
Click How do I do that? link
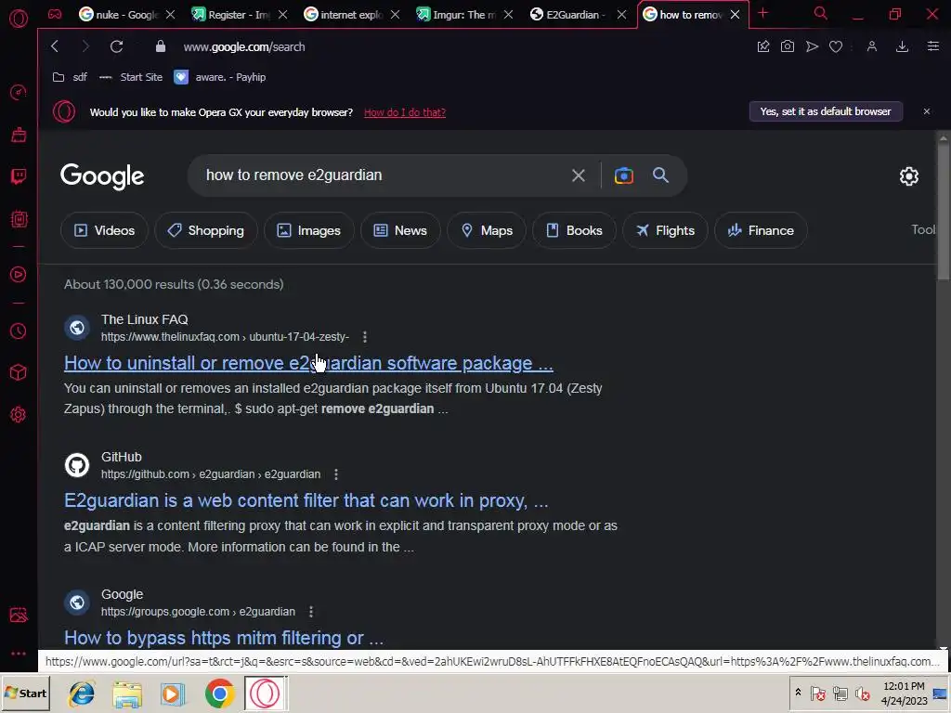click(405, 112)
